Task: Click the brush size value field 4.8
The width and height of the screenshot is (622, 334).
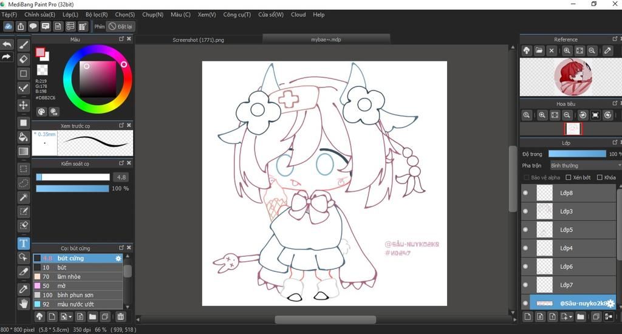Action: coord(121,177)
